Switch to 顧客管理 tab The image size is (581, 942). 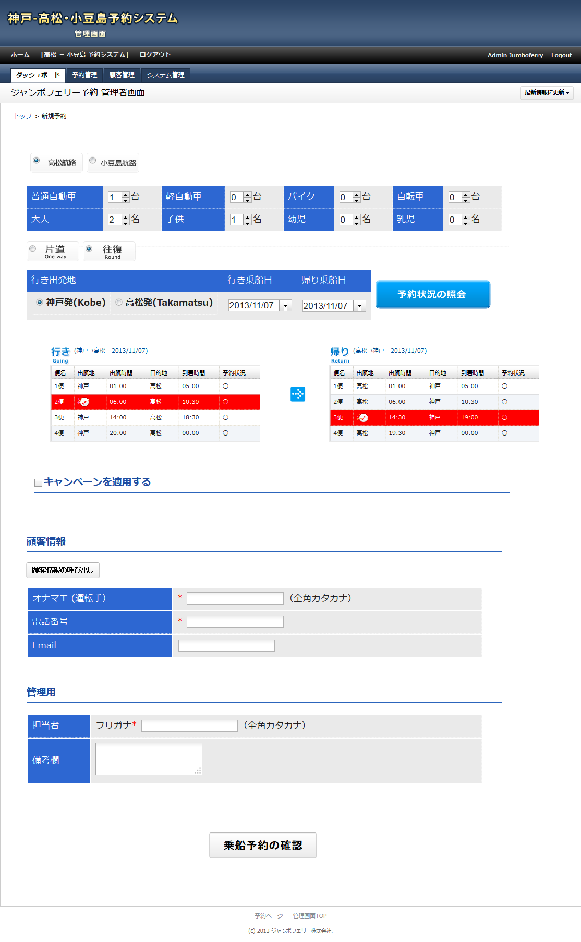tap(122, 75)
